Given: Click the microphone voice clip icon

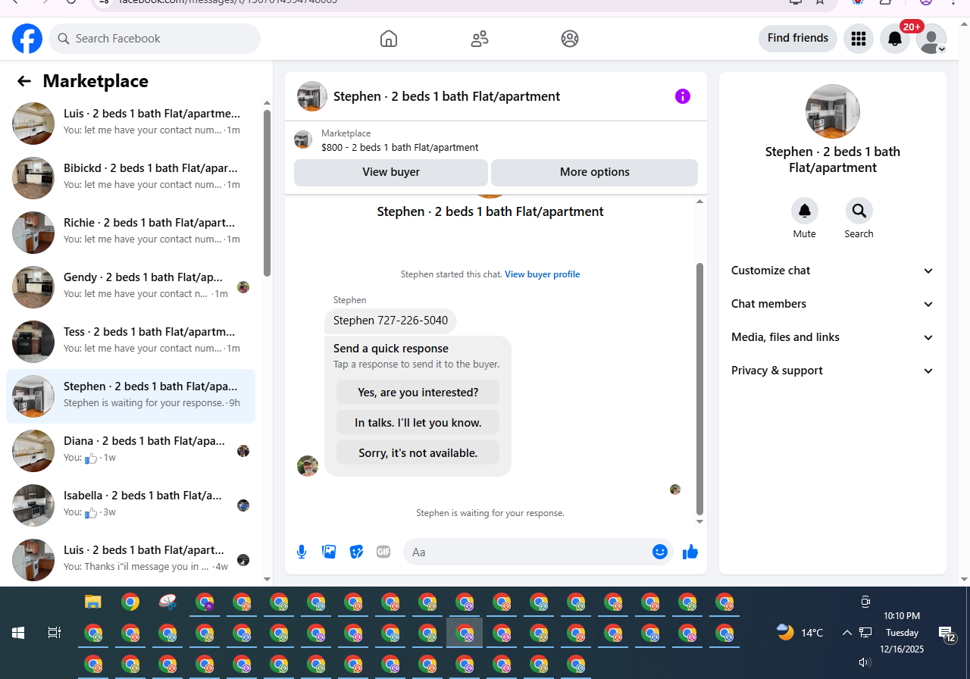Looking at the screenshot, I should (x=302, y=552).
